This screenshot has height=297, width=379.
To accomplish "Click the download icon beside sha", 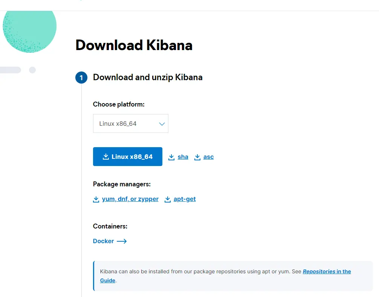I will point(171,157).
